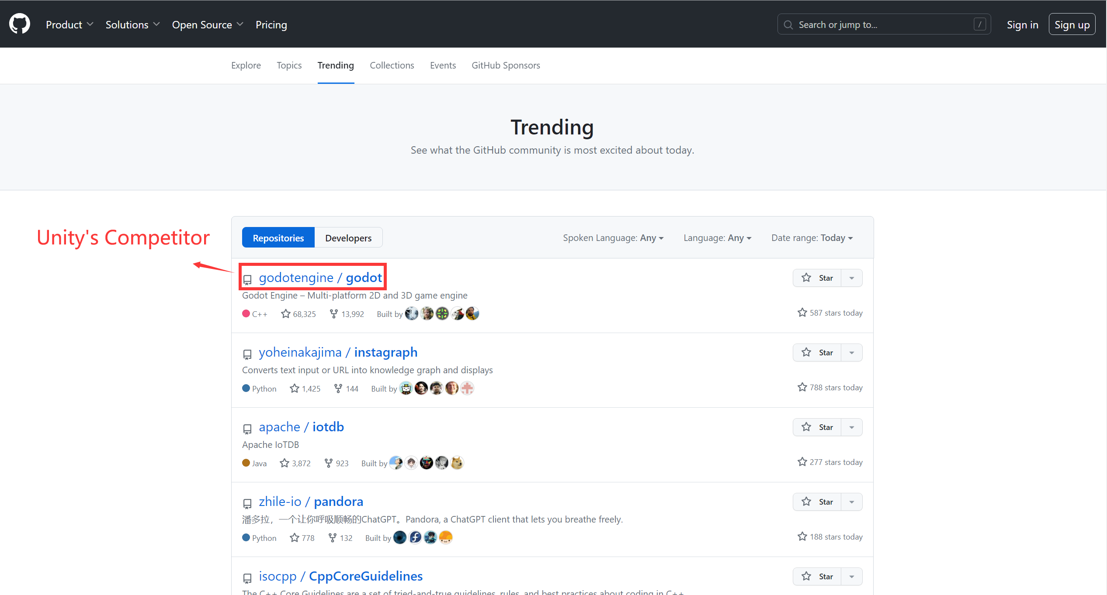Select the Developers toggle
This screenshot has height=595, width=1107.
(348, 238)
